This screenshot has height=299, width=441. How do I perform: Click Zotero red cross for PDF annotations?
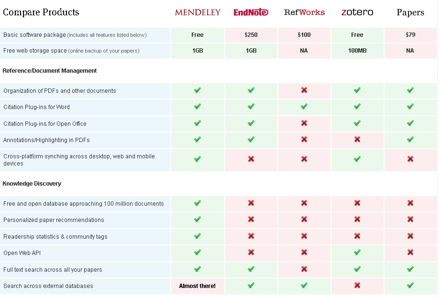point(357,140)
